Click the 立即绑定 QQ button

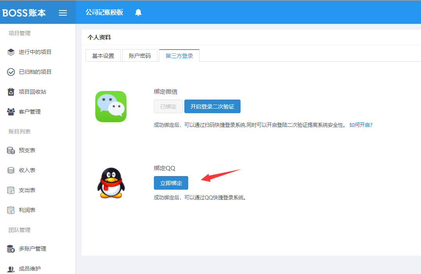point(171,183)
